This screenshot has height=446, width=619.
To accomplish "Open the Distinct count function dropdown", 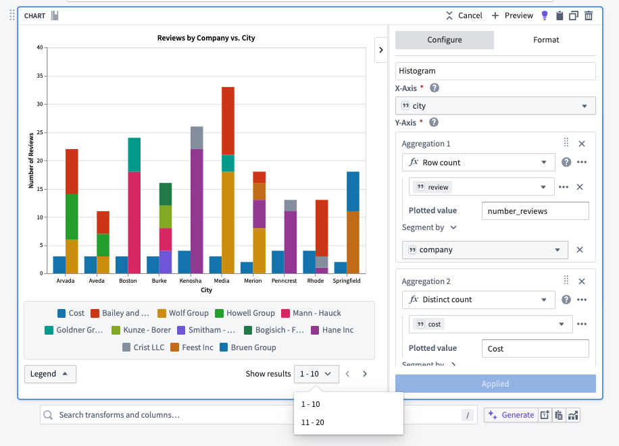I will point(478,300).
